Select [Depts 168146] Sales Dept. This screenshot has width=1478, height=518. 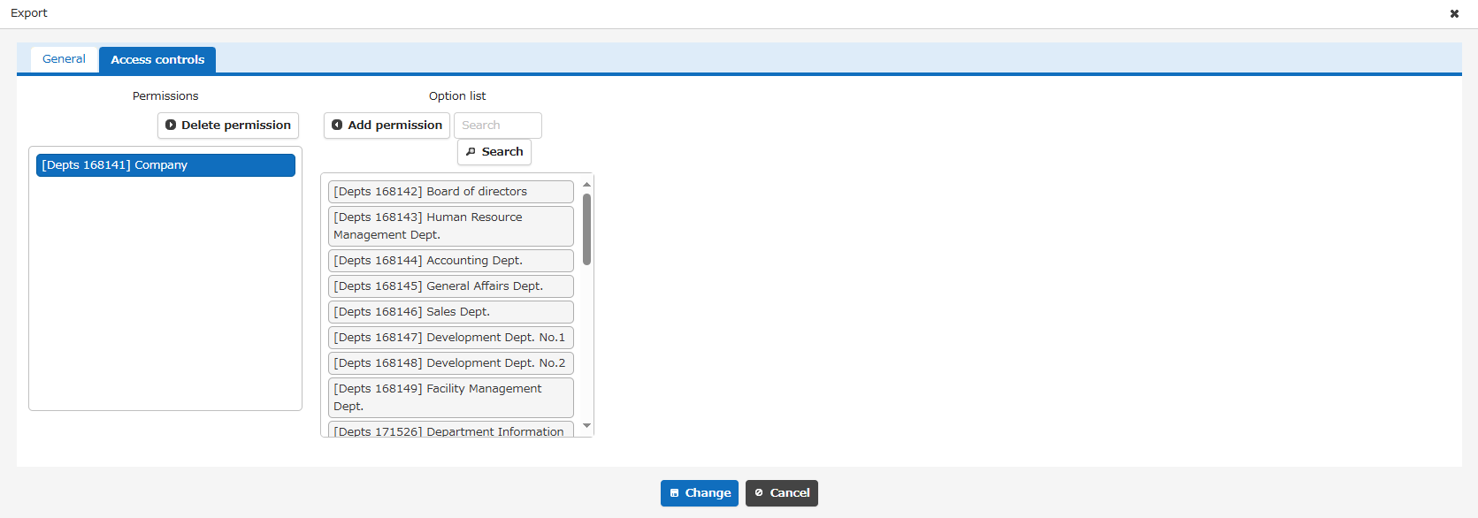point(451,312)
